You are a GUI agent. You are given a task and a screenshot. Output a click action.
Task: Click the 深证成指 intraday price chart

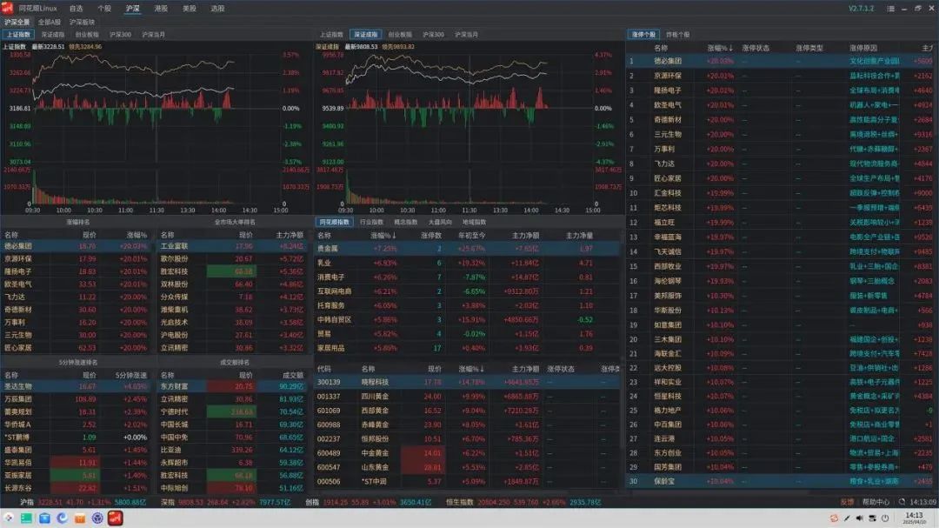point(469,108)
